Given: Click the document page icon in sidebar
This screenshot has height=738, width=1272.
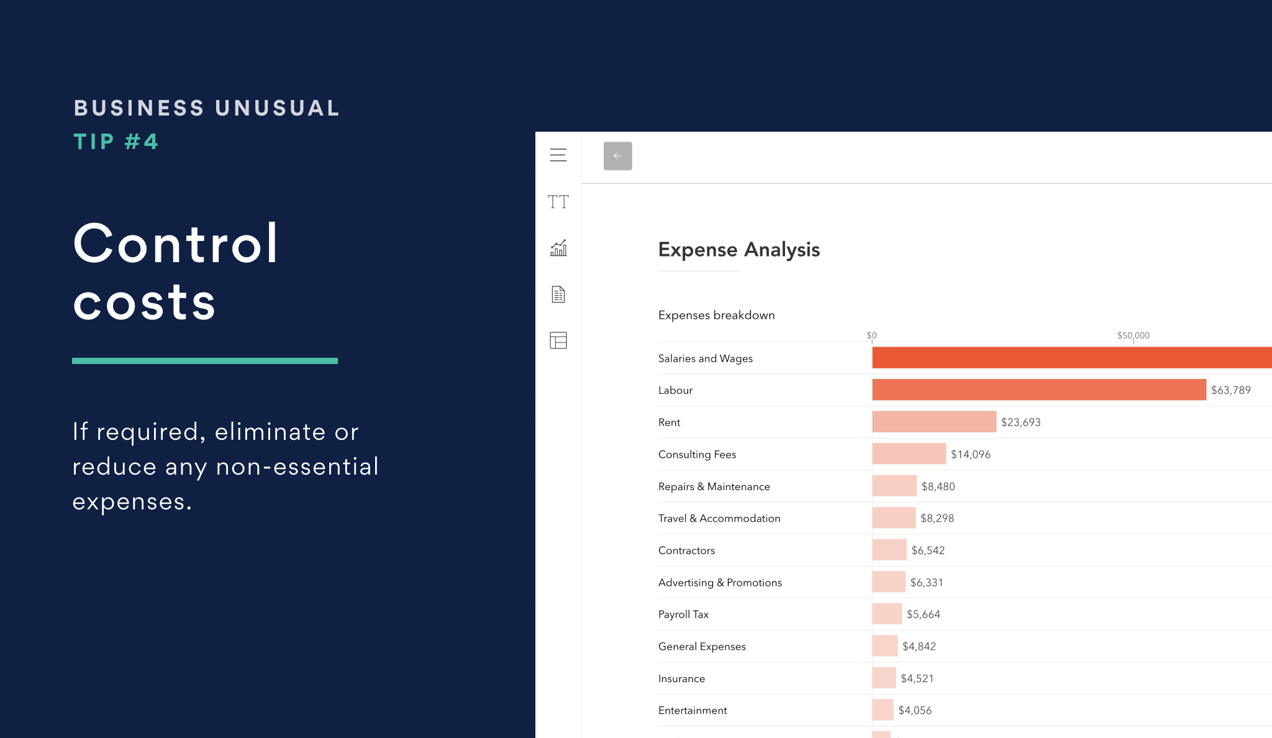Looking at the screenshot, I should (x=558, y=294).
